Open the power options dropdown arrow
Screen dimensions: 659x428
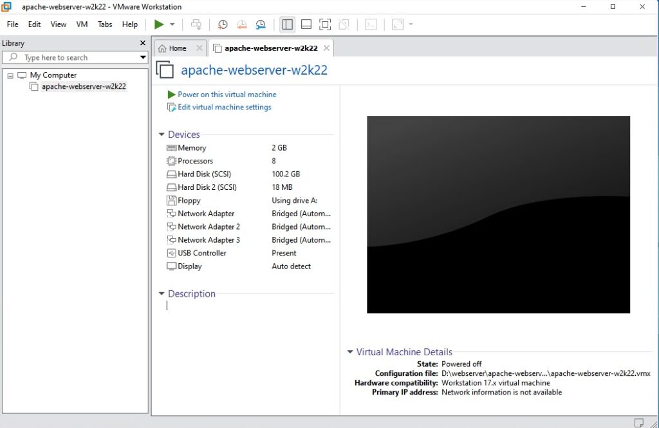(x=172, y=24)
